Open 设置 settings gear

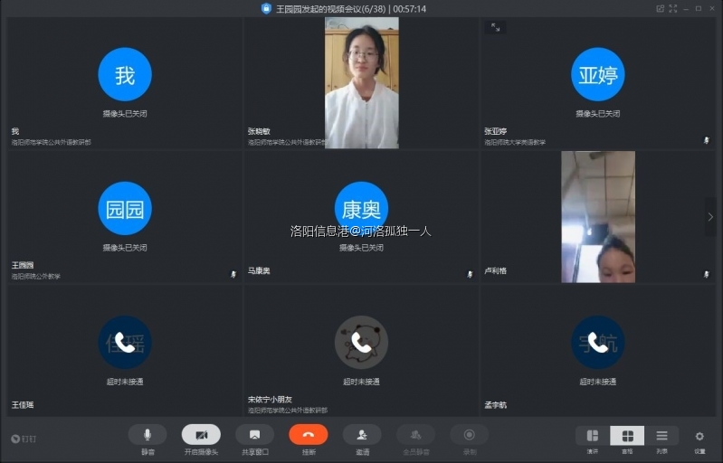[699, 436]
